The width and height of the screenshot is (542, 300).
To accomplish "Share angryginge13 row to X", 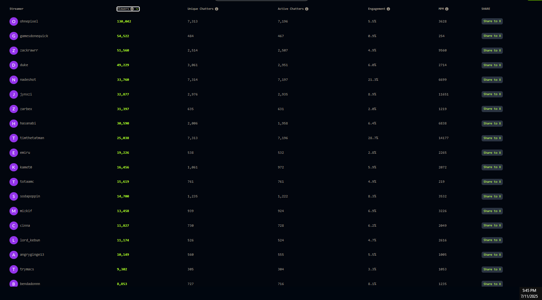I will (492, 255).
